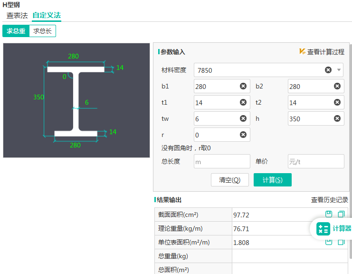This screenshot has height=274, width=352.
Task: Click the copy icon in 截面面积 row
Action: coord(341,214)
